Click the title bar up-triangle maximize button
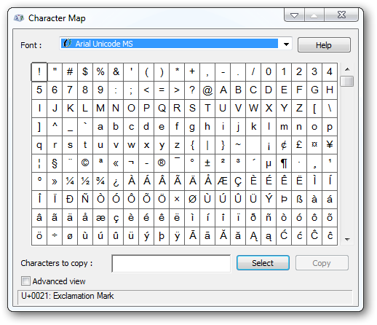The height and width of the screenshot is (325, 377). click(314, 15)
